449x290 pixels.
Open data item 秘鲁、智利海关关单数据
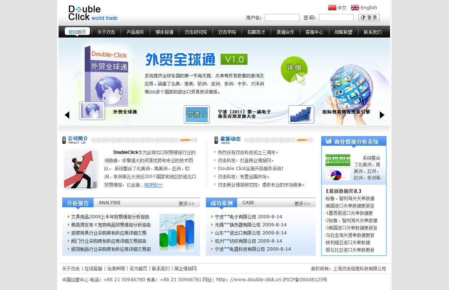point(350,198)
